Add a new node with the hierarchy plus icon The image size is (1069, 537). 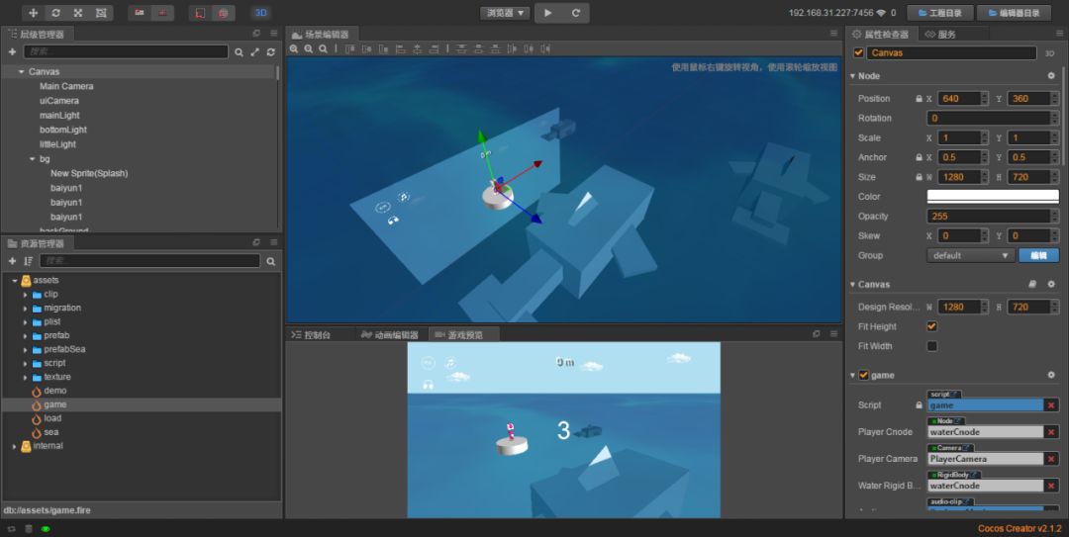tap(12, 51)
